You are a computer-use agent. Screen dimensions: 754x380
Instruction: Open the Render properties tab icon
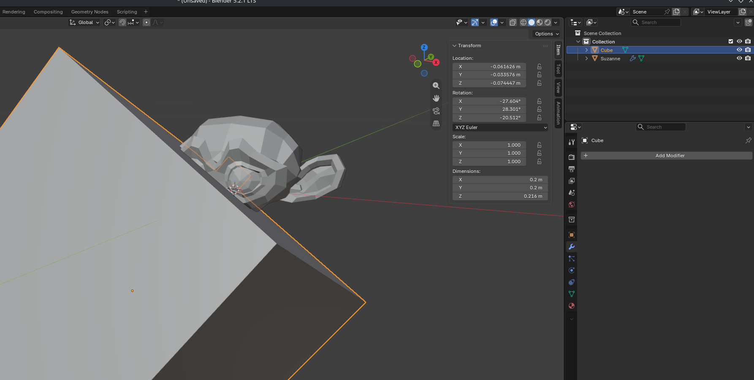point(572,157)
